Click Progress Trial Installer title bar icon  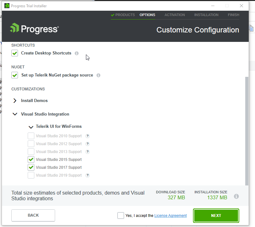coord(7,6)
